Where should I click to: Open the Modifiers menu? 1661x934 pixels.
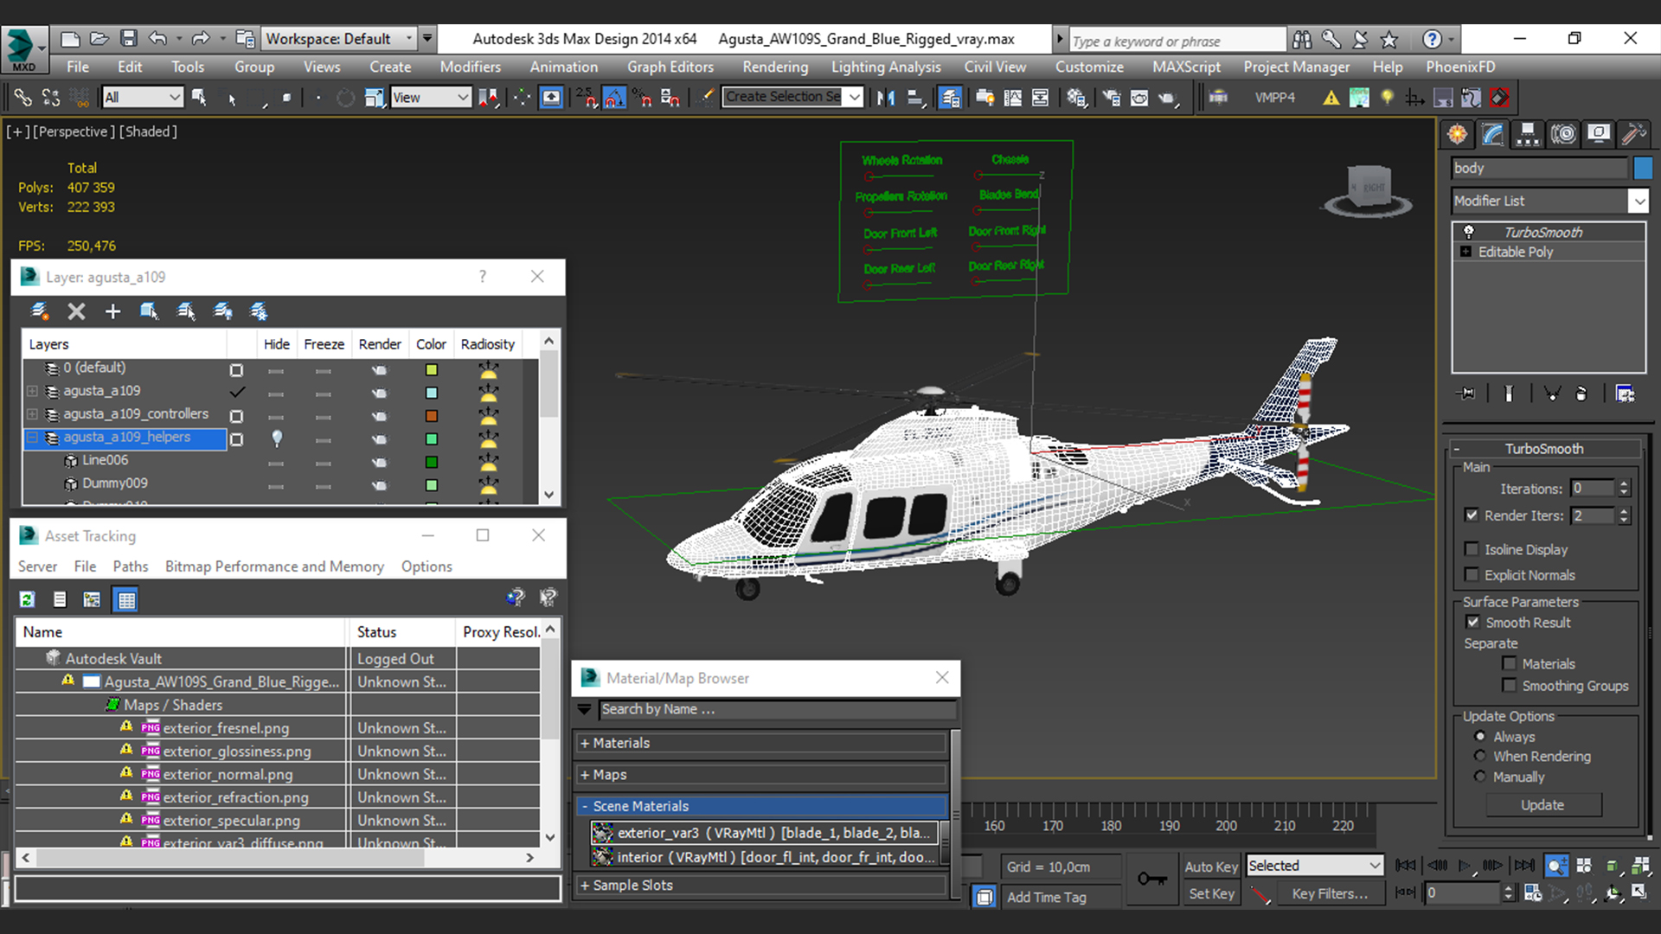[x=470, y=67]
